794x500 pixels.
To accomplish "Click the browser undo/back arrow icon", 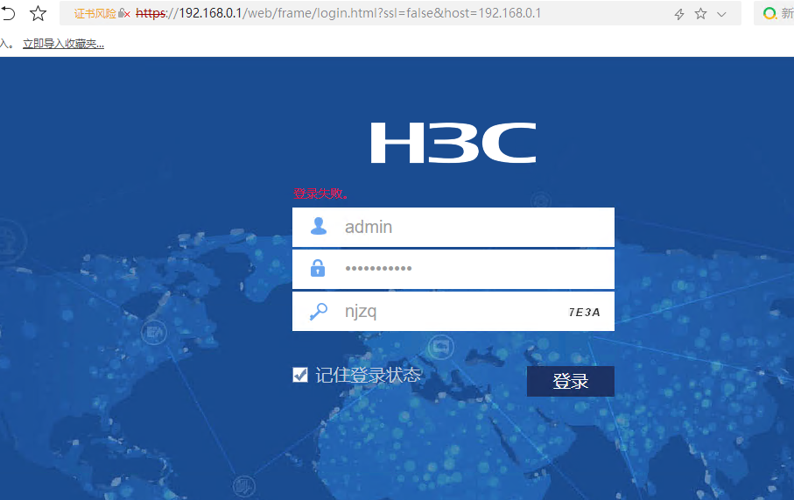I will (x=8, y=13).
